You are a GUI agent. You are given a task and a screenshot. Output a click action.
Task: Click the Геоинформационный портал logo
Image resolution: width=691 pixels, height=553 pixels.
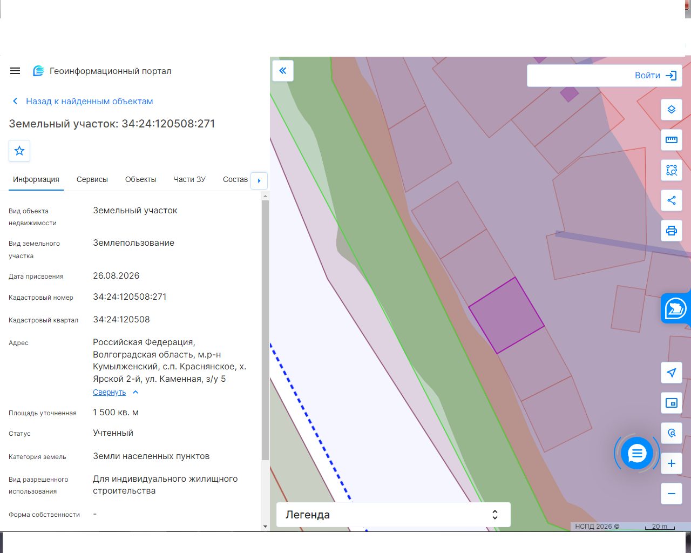tap(103, 71)
